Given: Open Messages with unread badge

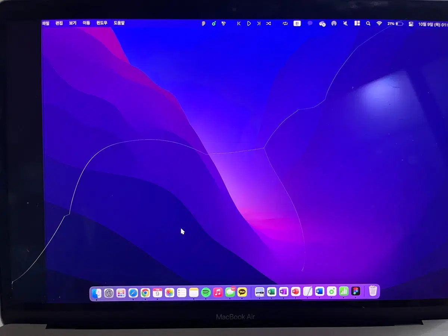Looking at the screenshot, I should tap(230, 292).
